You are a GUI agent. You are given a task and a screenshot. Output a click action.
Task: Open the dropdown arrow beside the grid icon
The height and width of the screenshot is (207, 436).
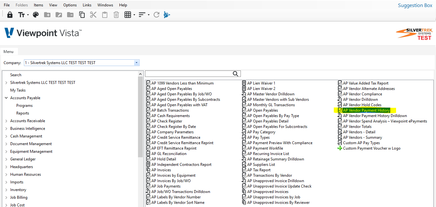pyautogui.click(x=134, y=15)
